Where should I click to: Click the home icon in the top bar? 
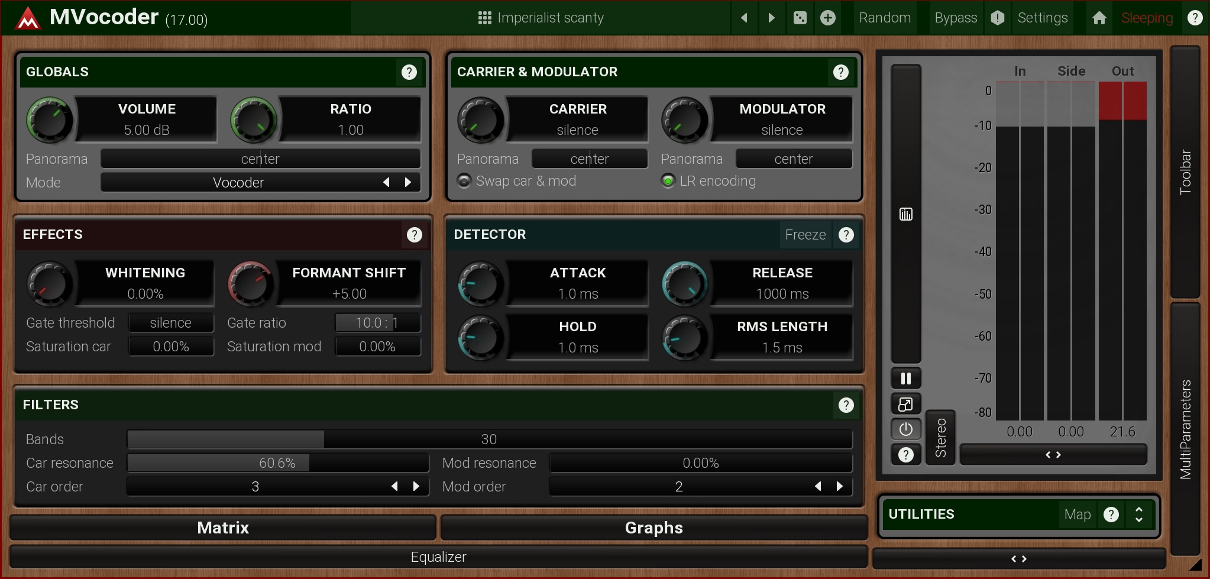(x=1099, y=18)
